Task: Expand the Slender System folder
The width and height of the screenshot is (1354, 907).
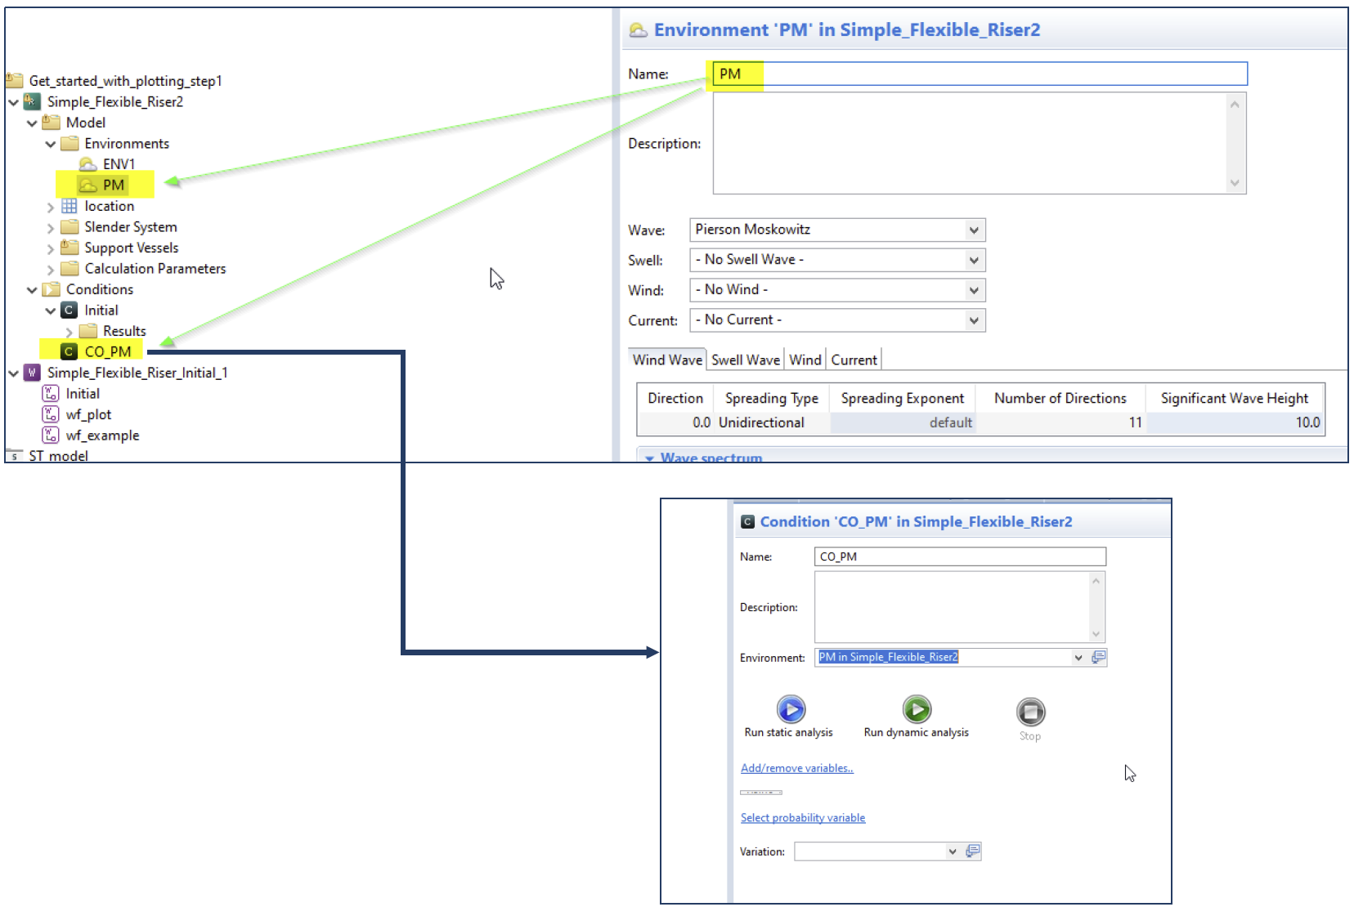Action: (x=51, y=228)
